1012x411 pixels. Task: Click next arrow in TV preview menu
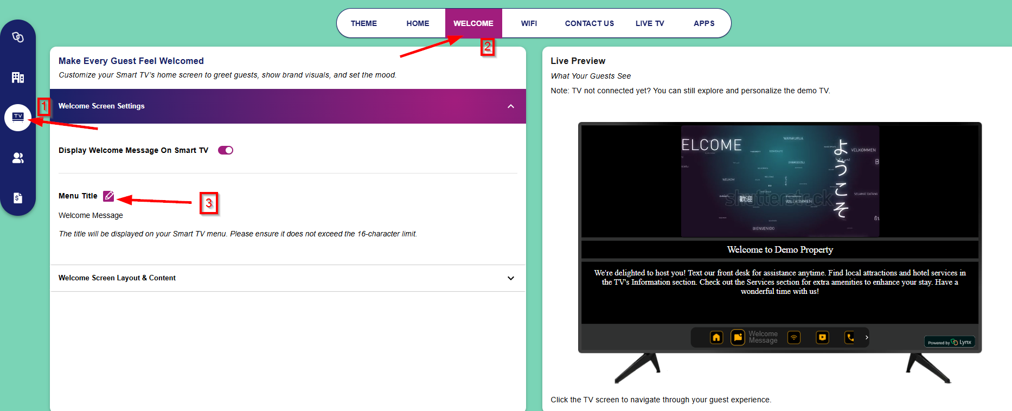[x=867, y=337]
